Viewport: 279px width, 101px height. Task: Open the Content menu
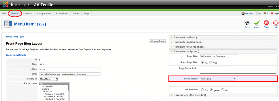pos(28,13)
